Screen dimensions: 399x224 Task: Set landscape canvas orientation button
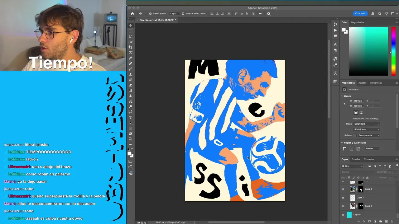coord(361,112)
